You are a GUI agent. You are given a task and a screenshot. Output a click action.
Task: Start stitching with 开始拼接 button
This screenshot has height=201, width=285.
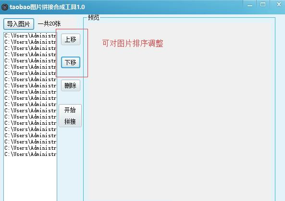[70, 116]
